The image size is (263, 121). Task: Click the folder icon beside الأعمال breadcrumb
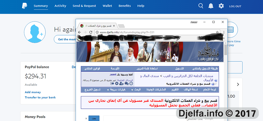tap(216, 80)
